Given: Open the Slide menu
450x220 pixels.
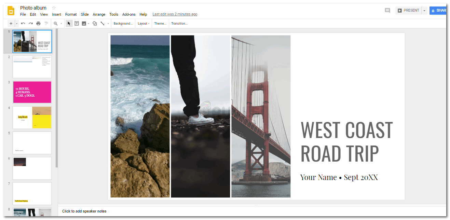Looking at the screenshot, I should click(x=85, y=14).
